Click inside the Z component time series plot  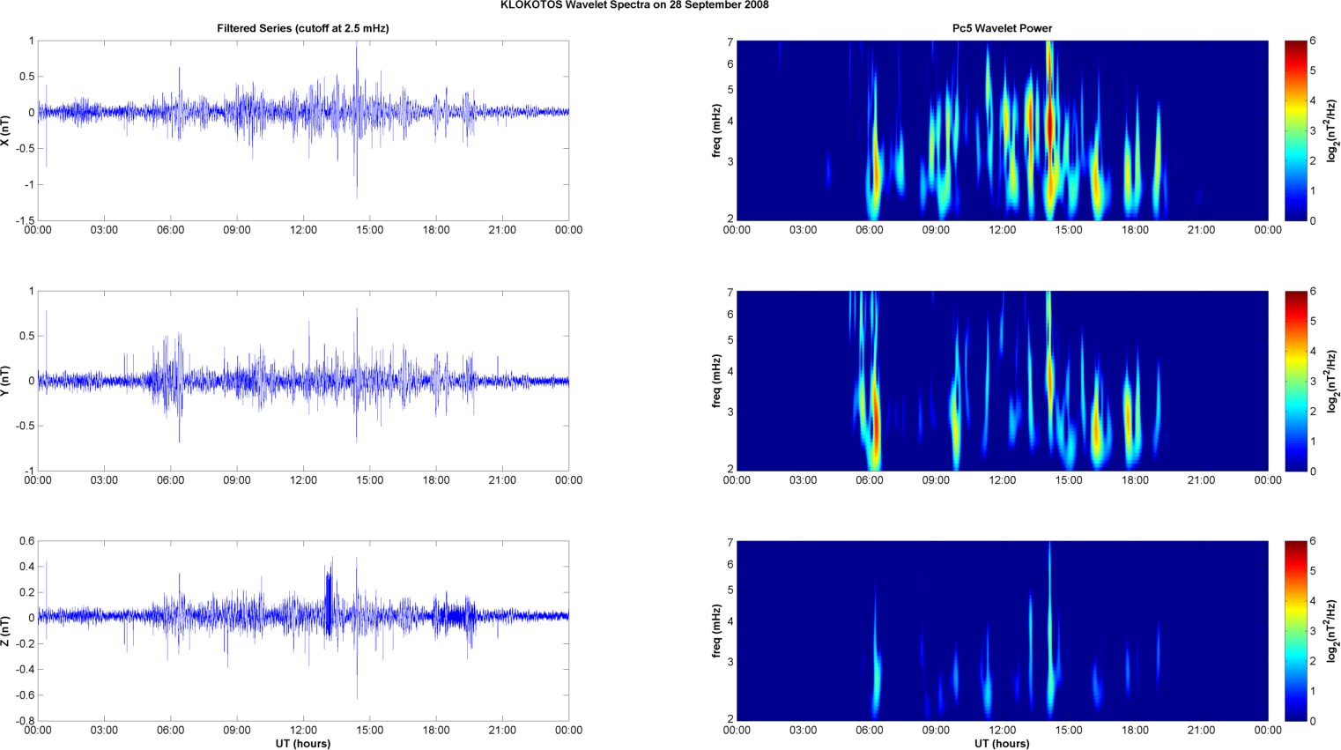click(303, 631)
